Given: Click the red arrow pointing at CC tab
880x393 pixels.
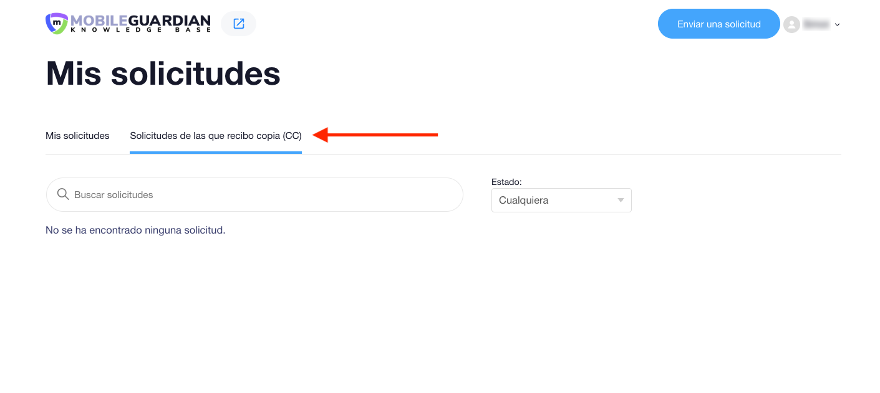Looking at the screenshot, I should click(376, 135).
